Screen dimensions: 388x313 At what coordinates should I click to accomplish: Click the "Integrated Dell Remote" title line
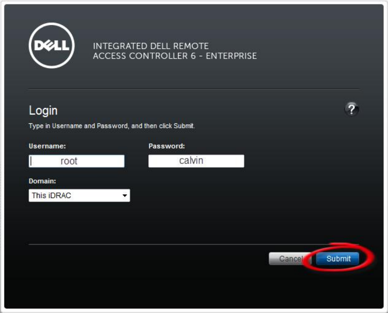[151, 46]
